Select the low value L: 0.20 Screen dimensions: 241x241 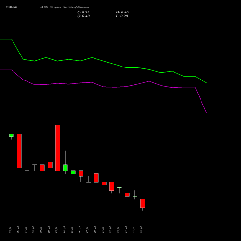122,16
